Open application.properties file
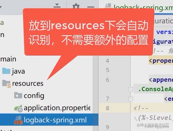173x131 pixels. click(57, 108)
